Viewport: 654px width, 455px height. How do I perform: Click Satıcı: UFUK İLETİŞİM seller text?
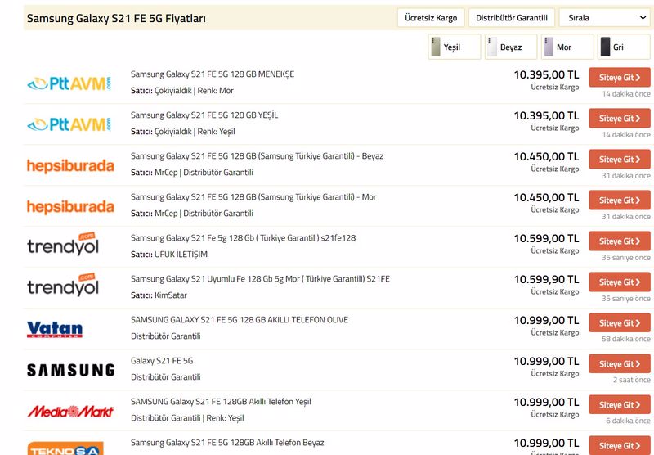click(169, 255)
